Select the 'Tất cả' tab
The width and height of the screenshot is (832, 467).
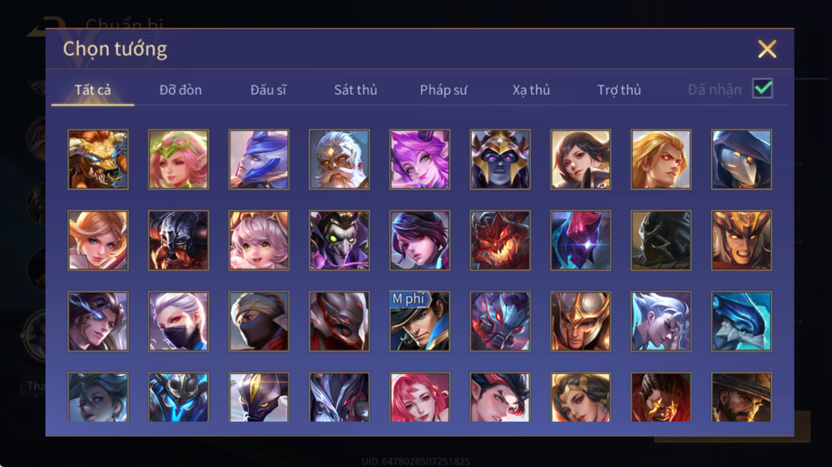tap(93, 90)
